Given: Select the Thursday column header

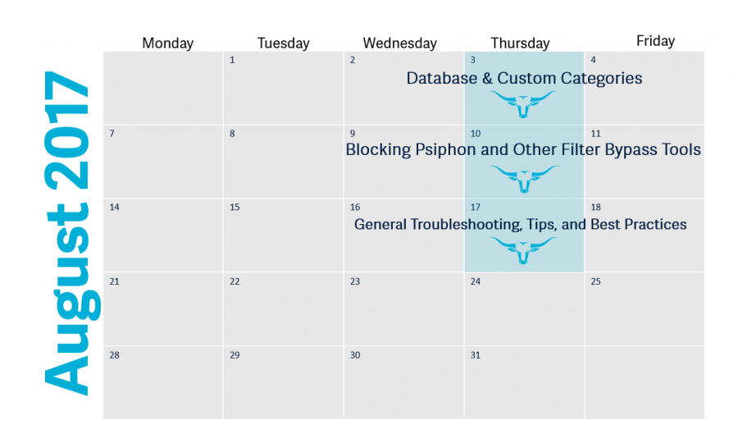Looking at the screenshot, I should [520, 43].
